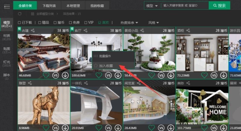Favorite the 古建 model with heart icon

pos(46,75)
